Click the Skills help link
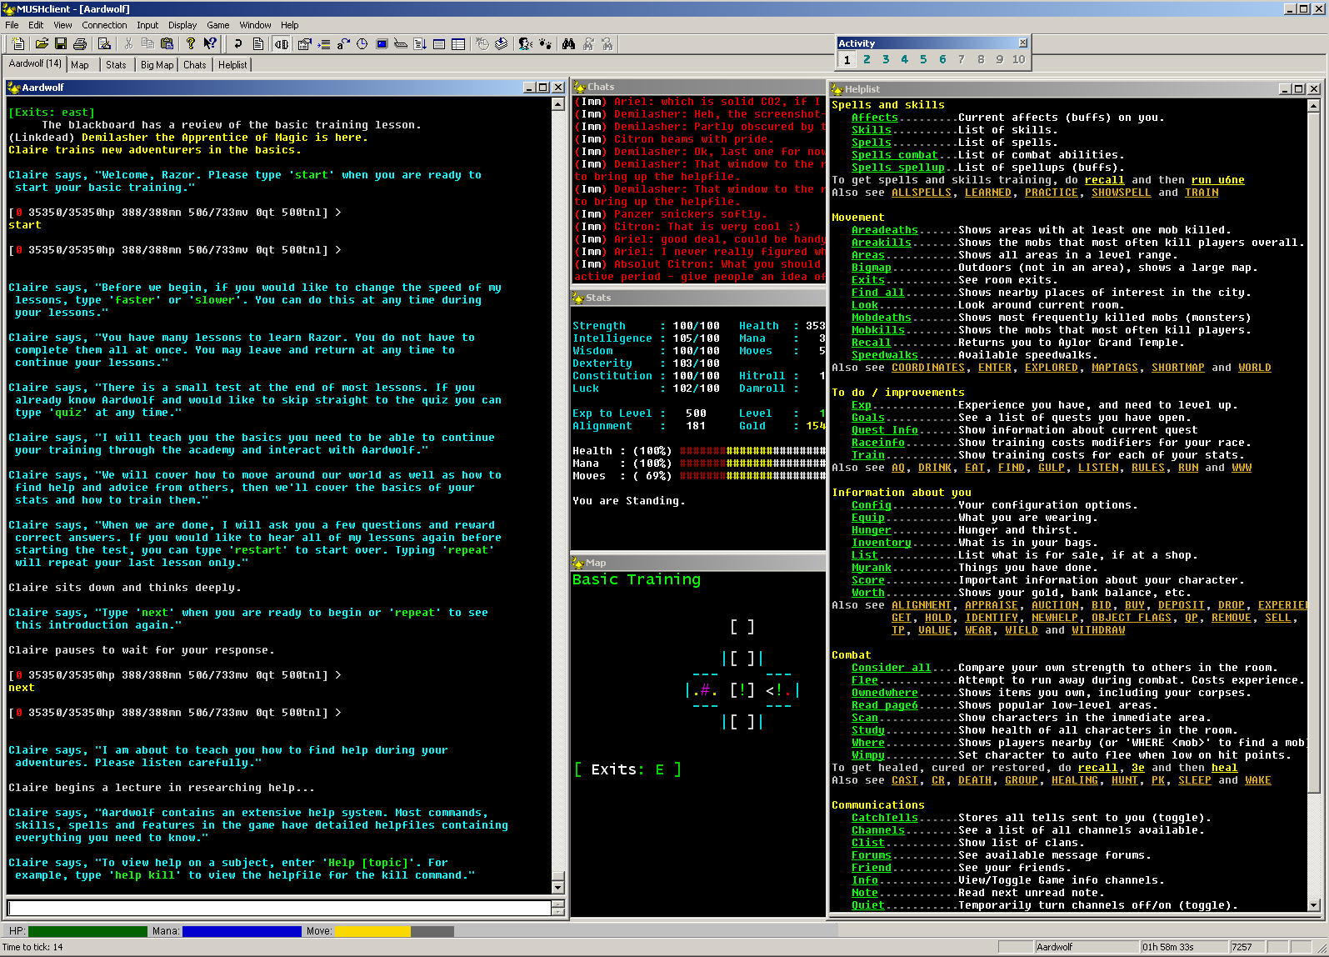Screen dimensions: 1329x957 (x=872, y=130)
